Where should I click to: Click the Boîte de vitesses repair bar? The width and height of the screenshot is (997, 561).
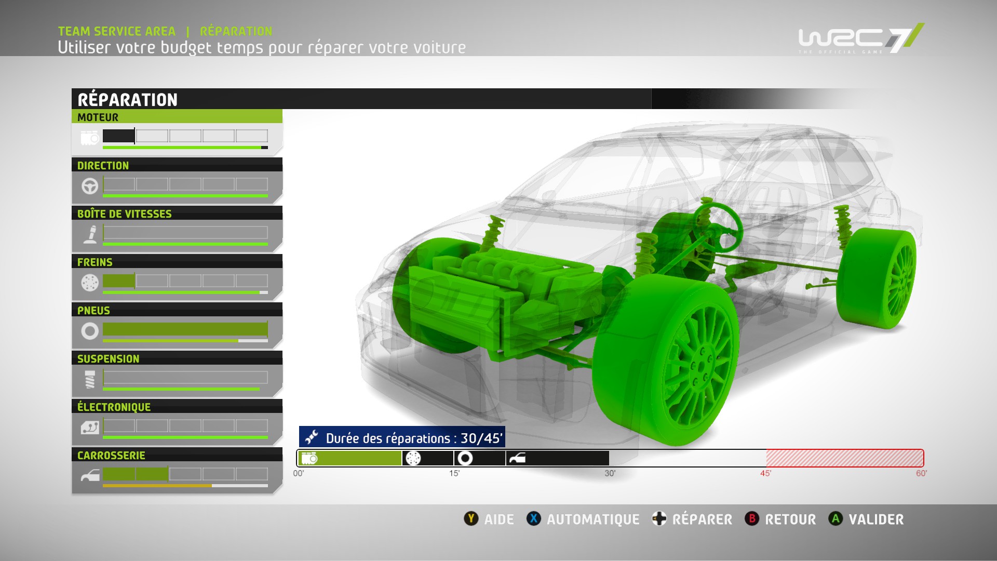coord(185,233)
